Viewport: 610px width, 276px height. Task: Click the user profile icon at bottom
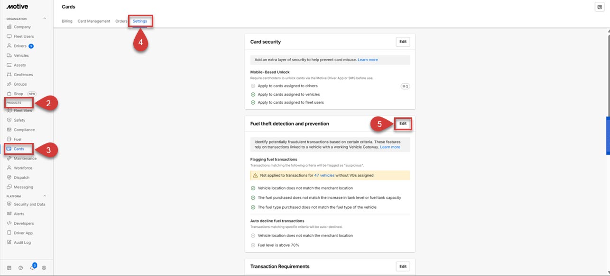coord(44,267)
